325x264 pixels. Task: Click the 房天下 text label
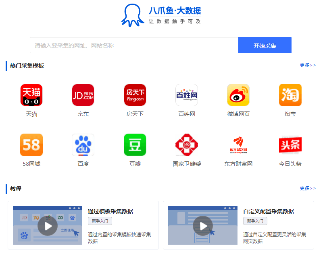[135, 114]
